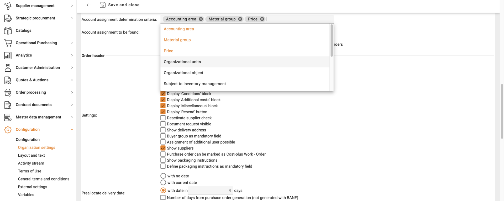The height and width of the screenshot is (201, 504).
Task: Click the Catalogs book icon
Action: coord(8,31)
